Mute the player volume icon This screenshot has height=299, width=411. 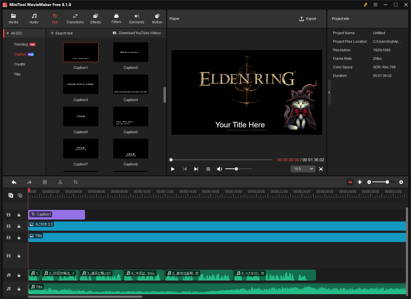(219, 169)
